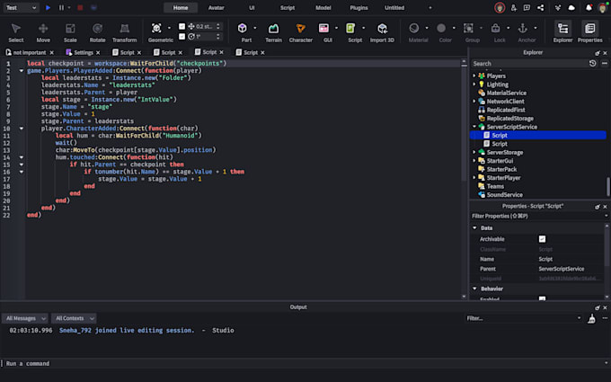The image size is (611, 382).
Task: Expand the StarterGui node
Action: pos(474,161)
